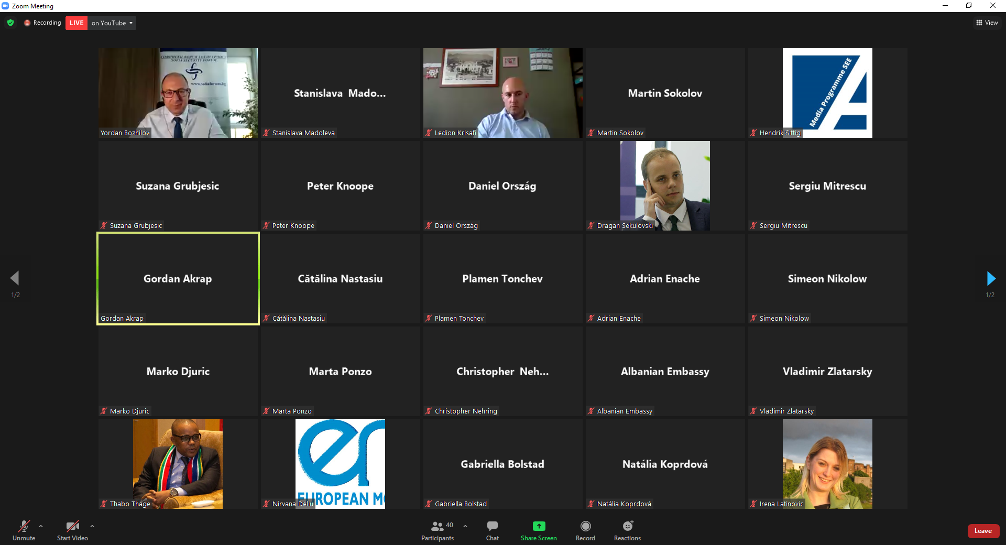This screenshot has width=1006, height=545.
Task: Click the green Share Screen icon
Action: tap(539, 526)
